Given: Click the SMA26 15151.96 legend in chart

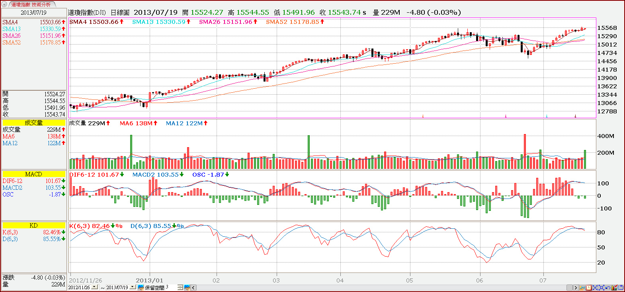Looking at the screenshot, I should [x=228, y=22].
